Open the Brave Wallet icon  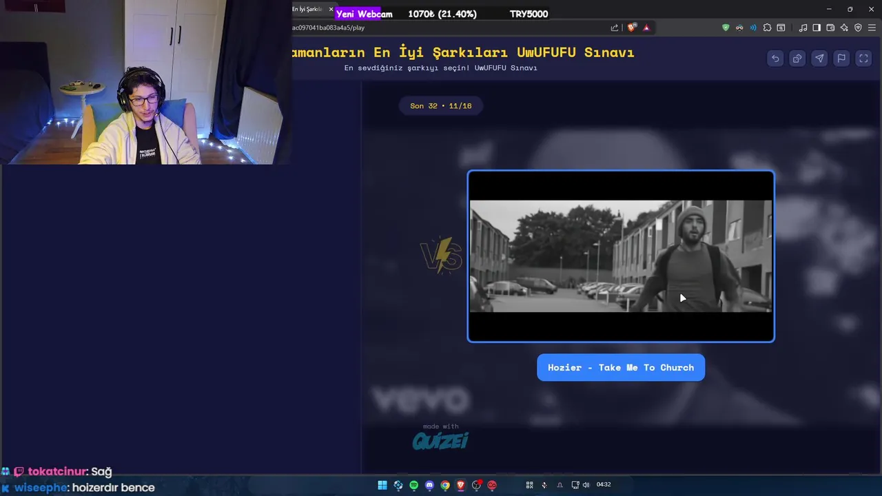pos(830,28)
